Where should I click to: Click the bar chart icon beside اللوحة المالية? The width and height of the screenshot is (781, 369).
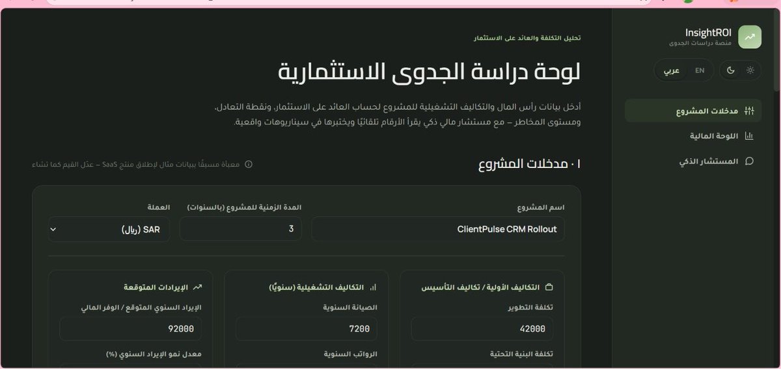pos(749,136)
